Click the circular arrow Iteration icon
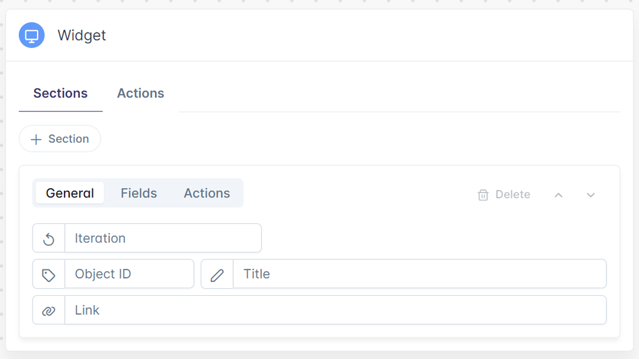 pyautogui.click(x=49, y=238)
